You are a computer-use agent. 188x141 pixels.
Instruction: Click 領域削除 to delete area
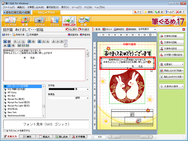point(131,29)
